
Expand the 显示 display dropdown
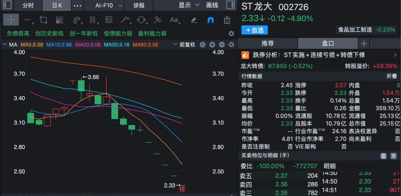(189, 5)
